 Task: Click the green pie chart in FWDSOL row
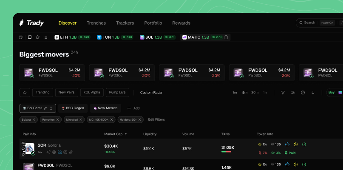pos(304,164)
